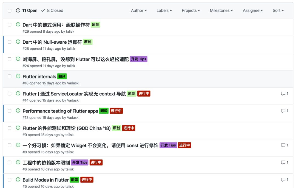Click author Vadaski on issue #18
The height and width of the screenshot is (188, 296).
click(x=73, y=83)
